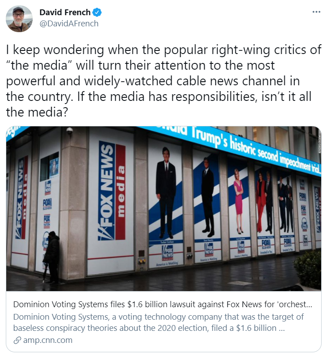331x363 pixels.
Task: Open the three-dot more options menu
Action: coord(316,12)
